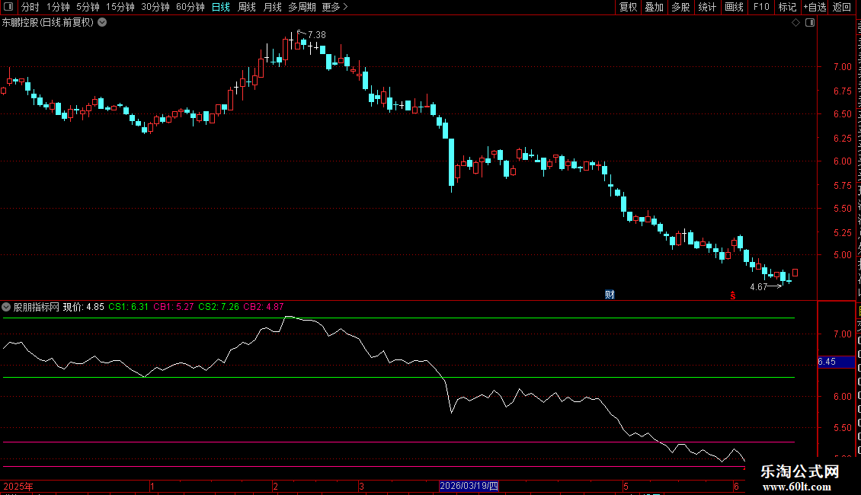Viewport: 861px width, 495px height.
Task: Click the 5.00 label on main price axis
Action: click(842, 255)
